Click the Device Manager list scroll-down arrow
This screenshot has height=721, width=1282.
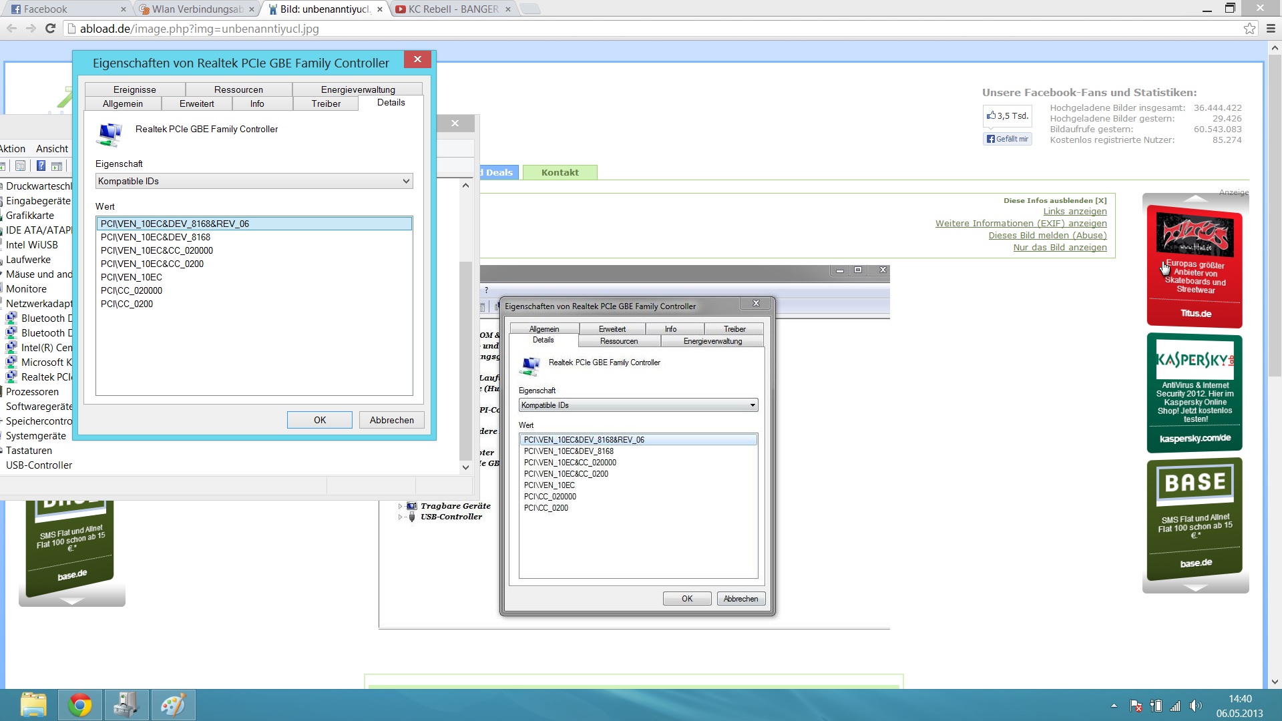pyautogui.click(x=466, y=467)
